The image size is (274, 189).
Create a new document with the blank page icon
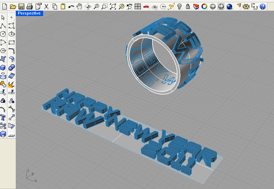(x=5, y=7)
